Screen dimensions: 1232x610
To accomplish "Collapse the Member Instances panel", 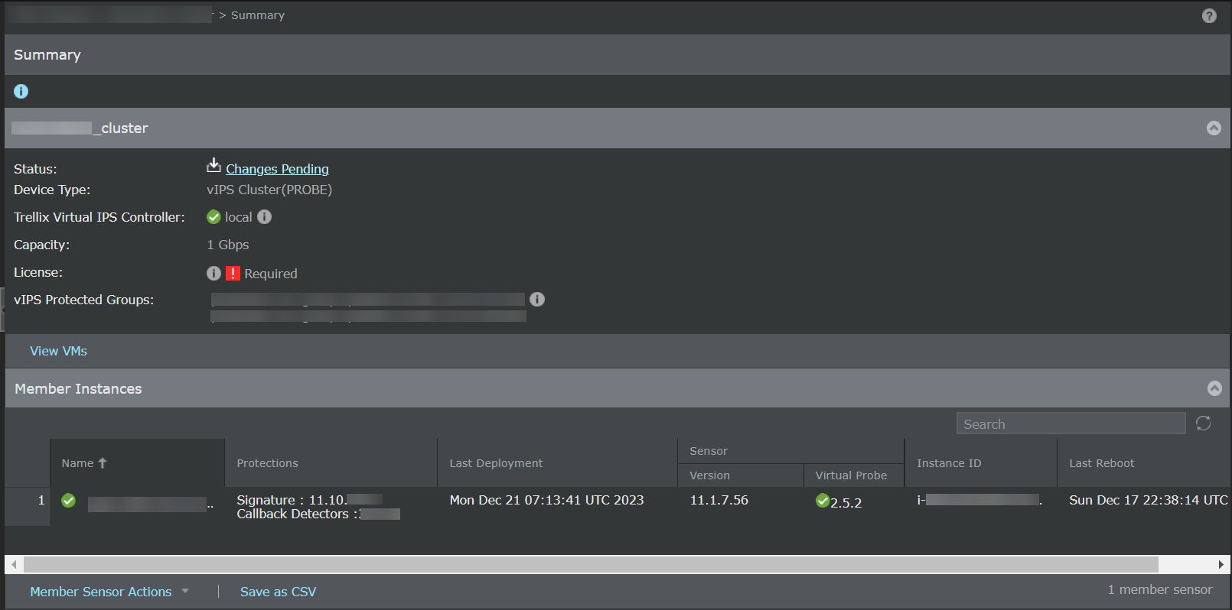I will (x=1214, y=388).
